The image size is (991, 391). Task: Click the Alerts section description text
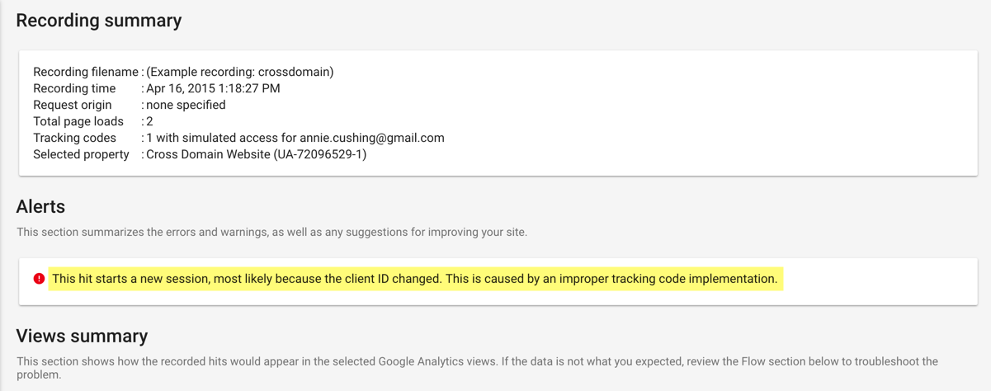[x=271, y=232]
